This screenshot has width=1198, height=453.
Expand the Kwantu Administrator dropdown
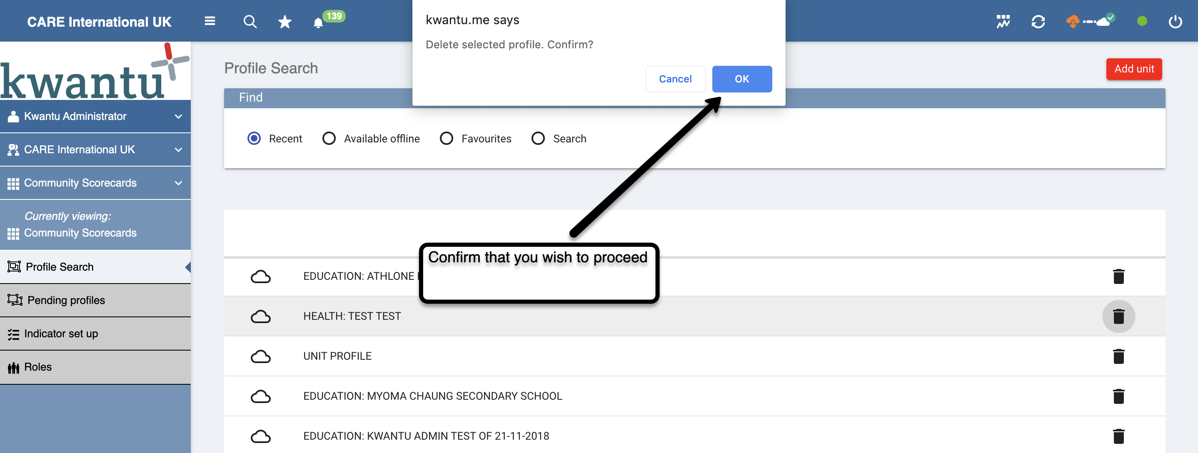(178, 116)
